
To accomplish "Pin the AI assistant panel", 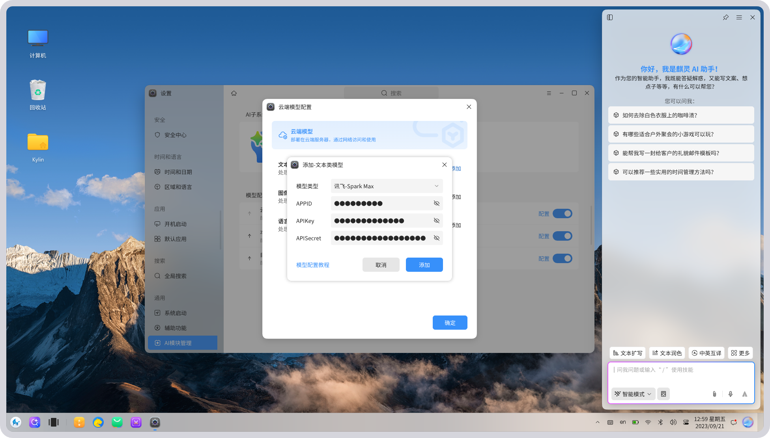I will (725, 17).
